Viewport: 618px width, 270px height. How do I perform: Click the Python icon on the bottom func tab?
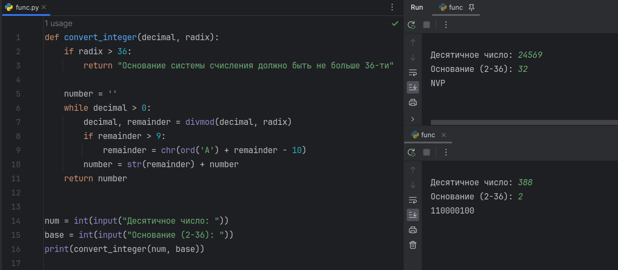pos(415,135)
